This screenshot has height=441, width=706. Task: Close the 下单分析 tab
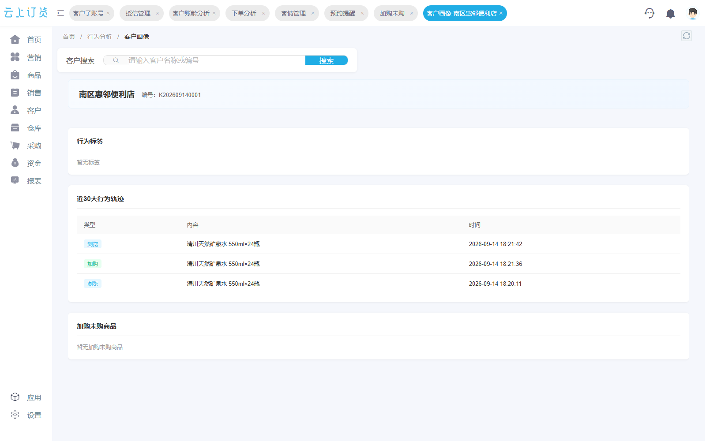[263, 13]
